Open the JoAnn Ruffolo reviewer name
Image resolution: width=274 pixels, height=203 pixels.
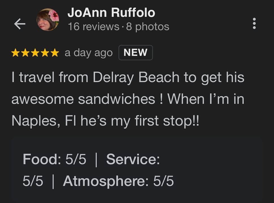click(x=111, y=13)
